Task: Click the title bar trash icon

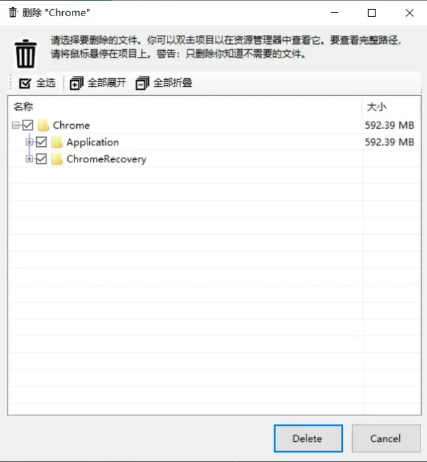Action: coord(13,13)
